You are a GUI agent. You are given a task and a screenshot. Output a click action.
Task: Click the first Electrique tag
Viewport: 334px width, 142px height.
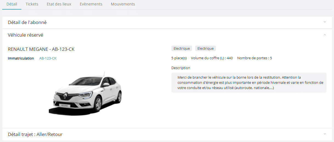[x=182, y=48]
